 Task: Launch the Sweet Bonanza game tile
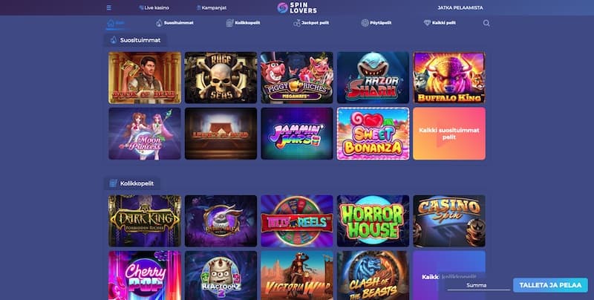pos(373,134)
